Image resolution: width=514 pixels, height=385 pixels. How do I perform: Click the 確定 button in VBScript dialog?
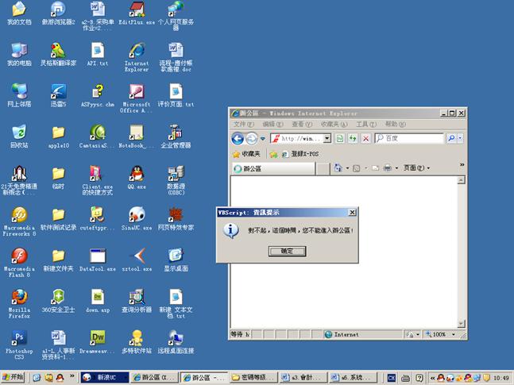287,251
